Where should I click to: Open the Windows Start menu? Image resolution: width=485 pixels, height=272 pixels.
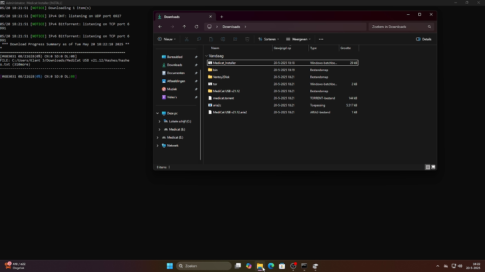pos(170,266)
